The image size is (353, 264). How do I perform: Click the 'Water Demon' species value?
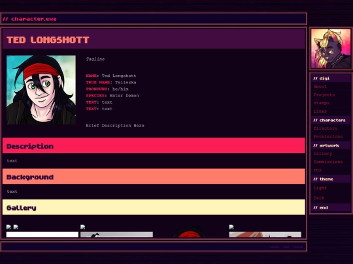click(124, 96)
